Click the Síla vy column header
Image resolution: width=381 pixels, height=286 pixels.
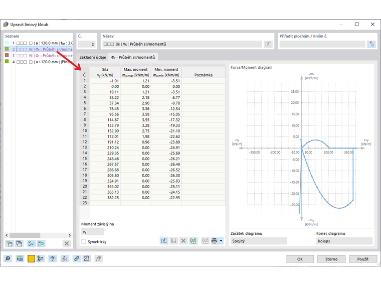105,72
